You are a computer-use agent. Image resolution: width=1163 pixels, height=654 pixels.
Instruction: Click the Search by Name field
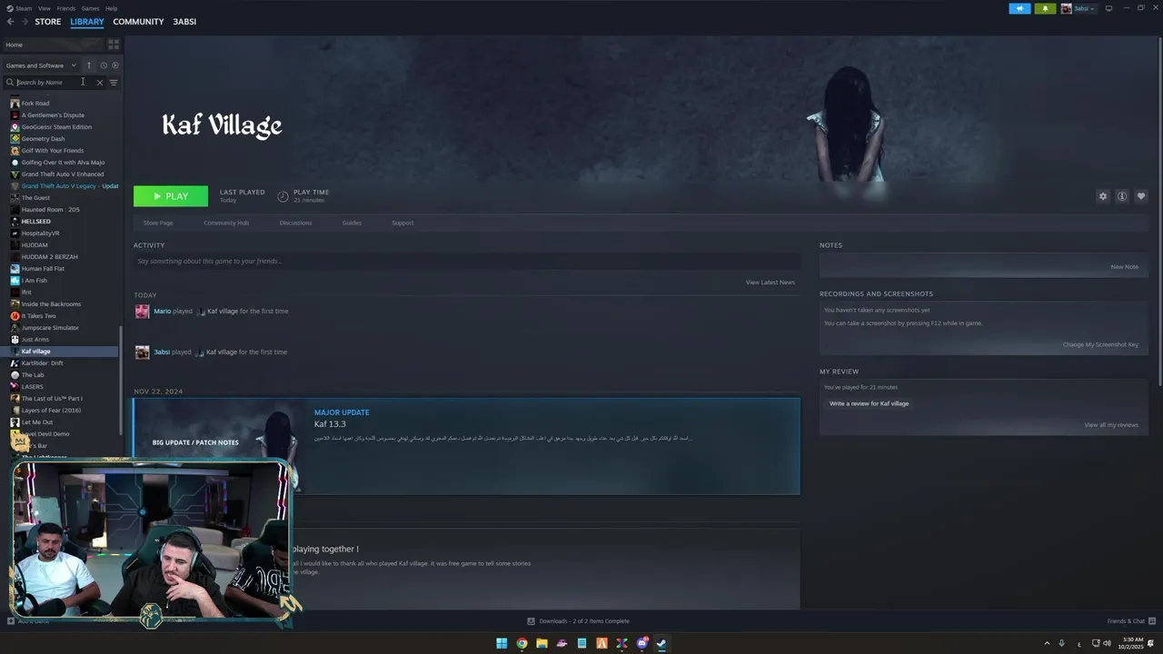click(55, 83)
